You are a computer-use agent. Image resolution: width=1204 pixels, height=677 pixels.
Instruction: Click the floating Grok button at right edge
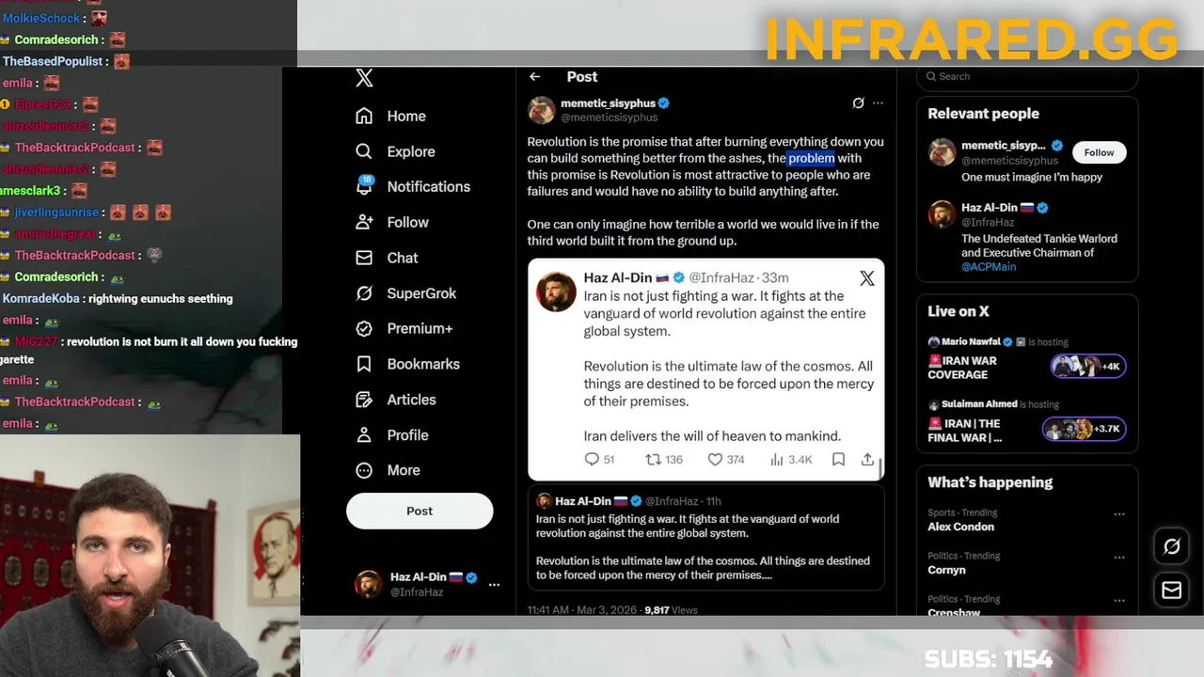pos(1171,546)
